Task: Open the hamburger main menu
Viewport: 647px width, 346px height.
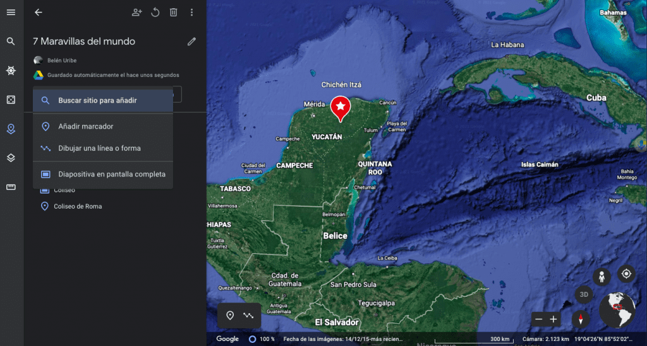Action: [x=11, y=12]
